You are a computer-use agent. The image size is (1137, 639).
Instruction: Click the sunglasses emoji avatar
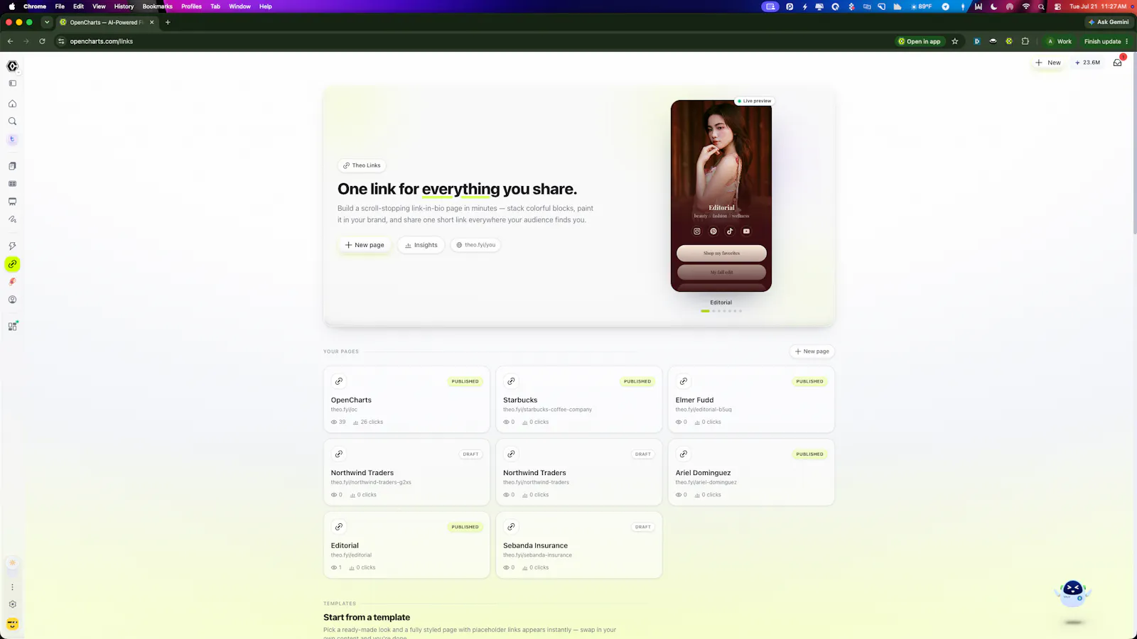[12, 624]
